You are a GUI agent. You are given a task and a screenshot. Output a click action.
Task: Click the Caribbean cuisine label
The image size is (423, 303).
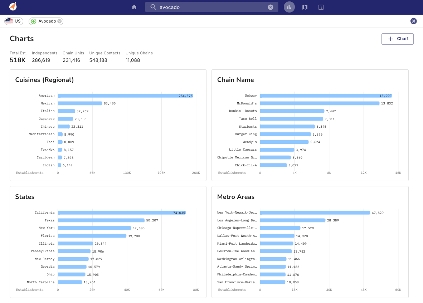pyautogui.click(x=45, y=157)
